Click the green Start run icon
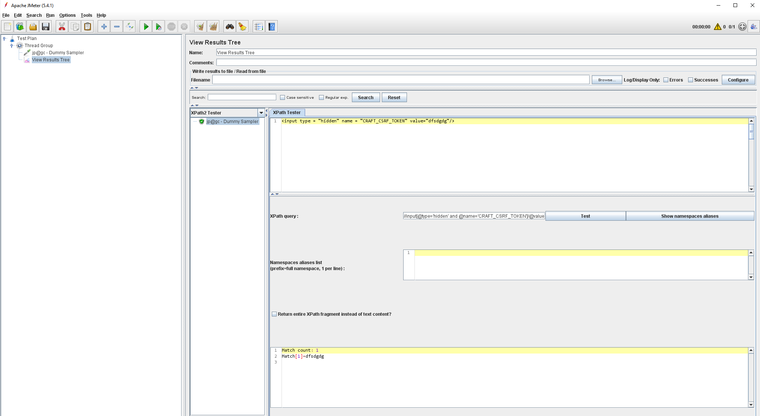This screenshot has height=416, width=760. (x=146, y=27)
